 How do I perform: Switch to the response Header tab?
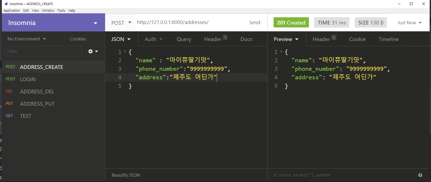coord(324,39)
